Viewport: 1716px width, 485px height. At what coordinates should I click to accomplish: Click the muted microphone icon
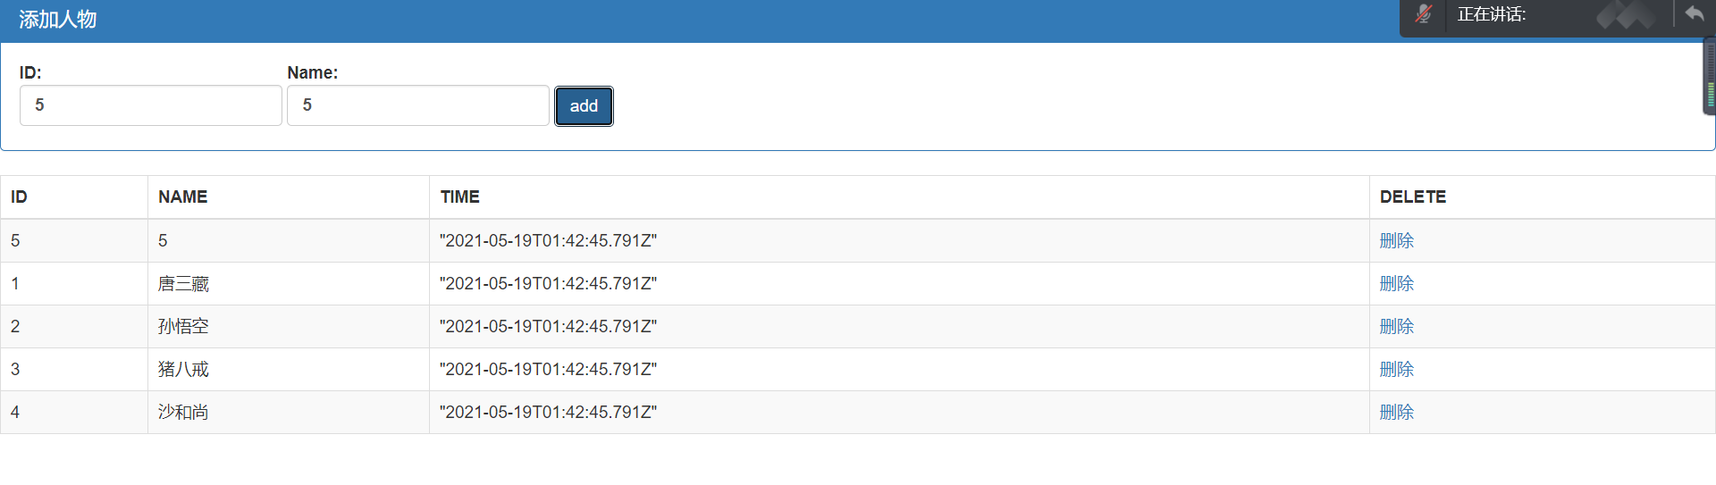1424,14
